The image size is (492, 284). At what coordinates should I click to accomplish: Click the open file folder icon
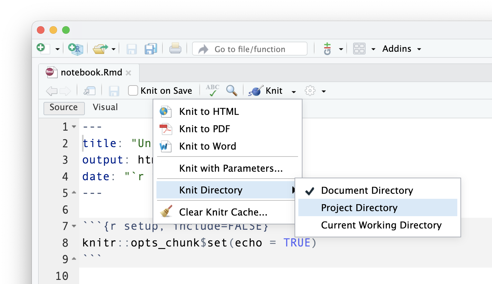click(100, 49)
